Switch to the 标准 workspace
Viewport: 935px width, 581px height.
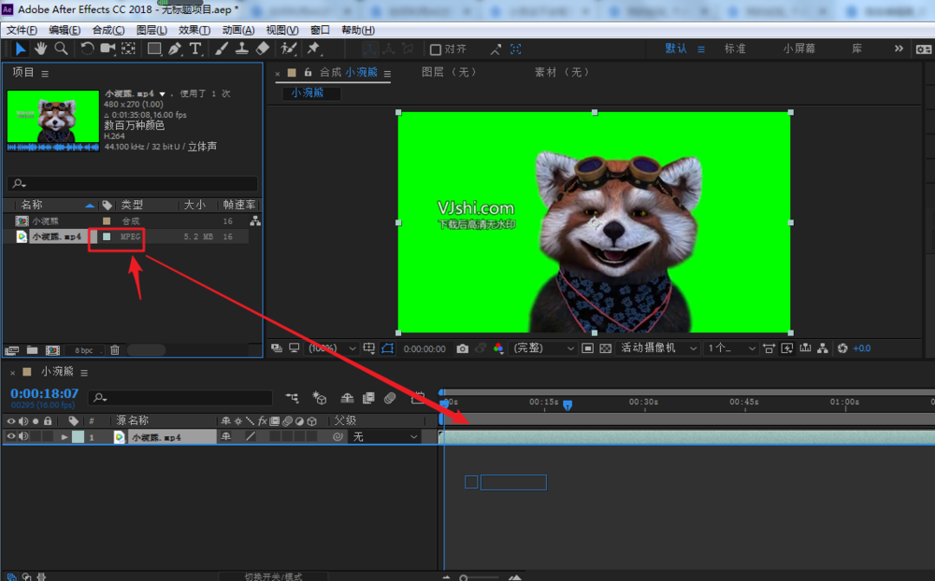[x=735, y=49]
